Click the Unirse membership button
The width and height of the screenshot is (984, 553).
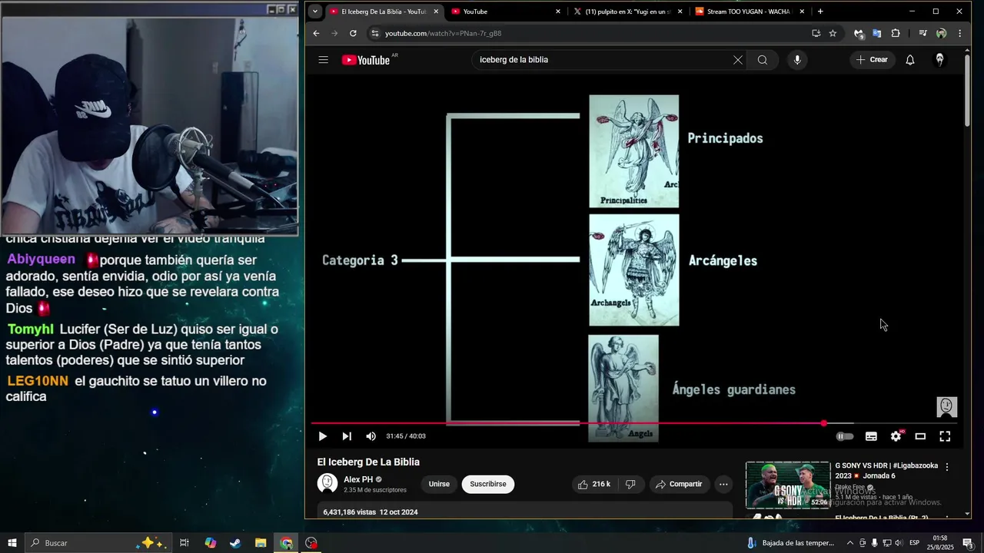pyautogui.click(x=439, y=485)
